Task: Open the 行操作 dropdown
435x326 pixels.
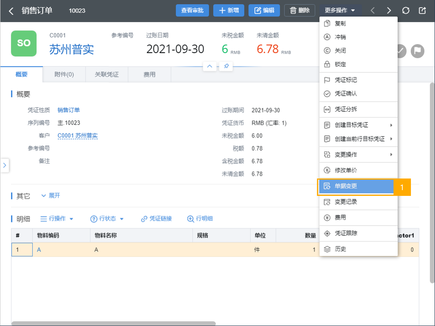Action: pos(57,218)
